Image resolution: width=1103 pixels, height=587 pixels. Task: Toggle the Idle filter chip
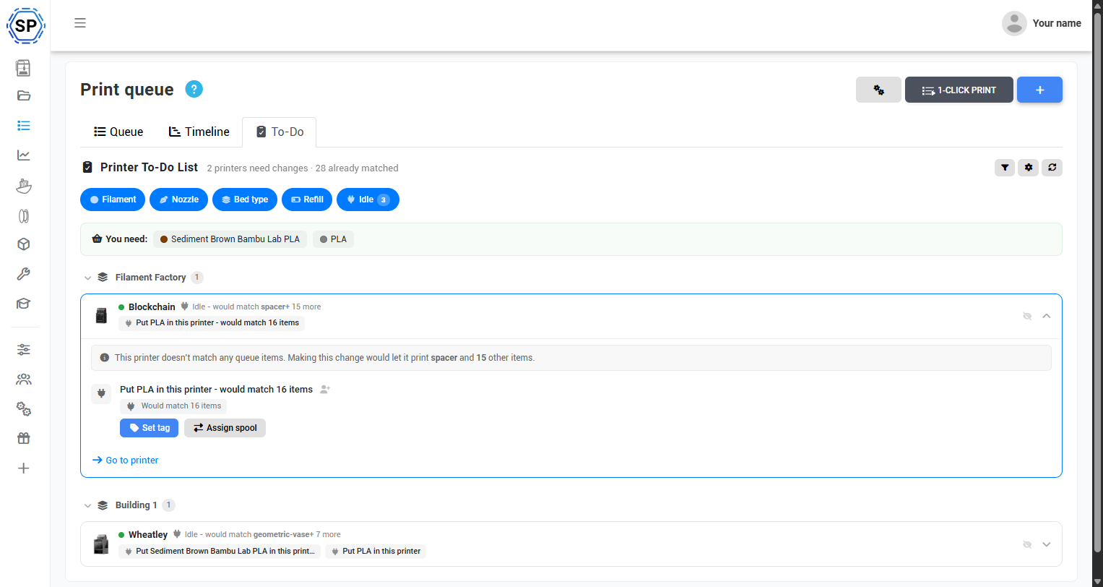pyautogui.click(x=368, y=200)
